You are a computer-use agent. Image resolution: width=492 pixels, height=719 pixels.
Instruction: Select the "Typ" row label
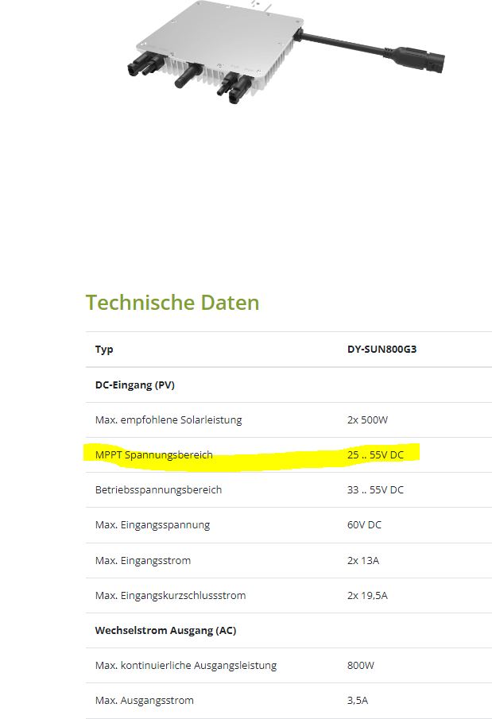pos(104,350)
